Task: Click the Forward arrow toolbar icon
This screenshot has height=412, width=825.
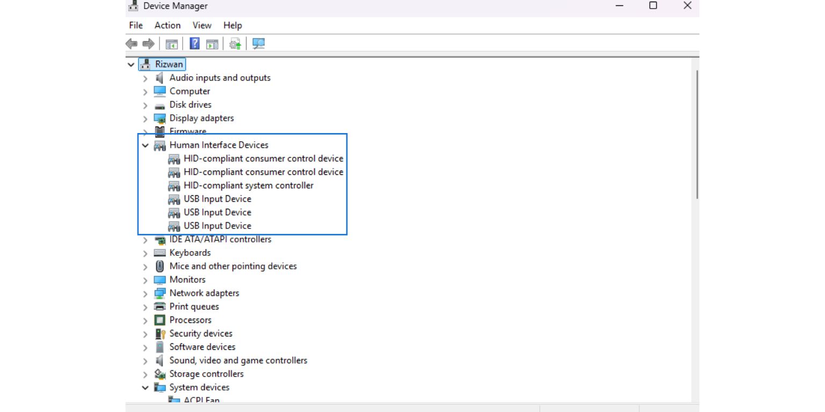Action: click(148, 44)
